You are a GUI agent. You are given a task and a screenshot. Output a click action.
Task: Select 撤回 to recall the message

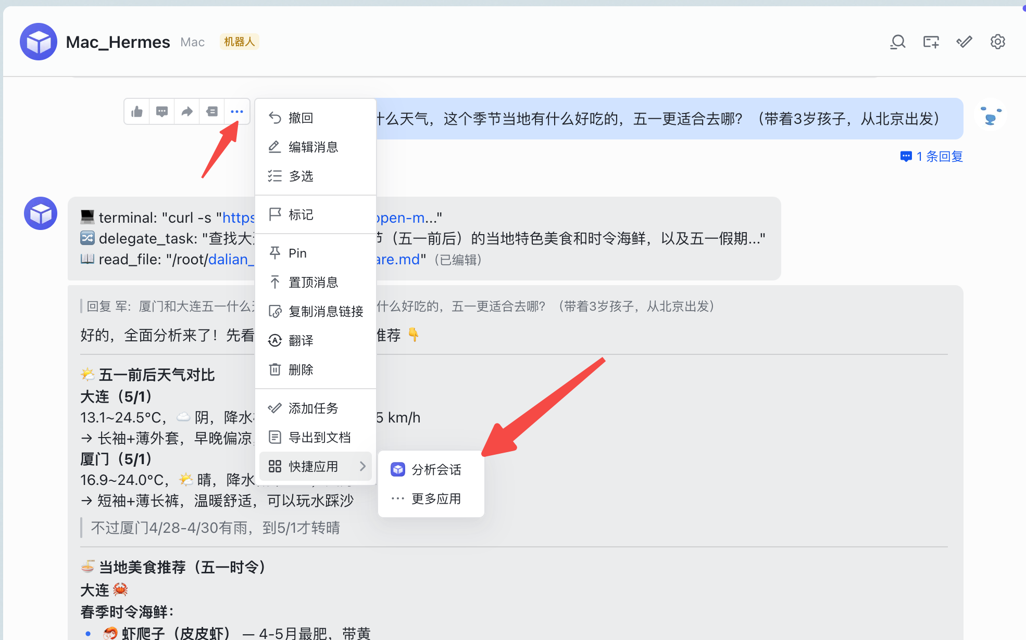coord(301,118)
